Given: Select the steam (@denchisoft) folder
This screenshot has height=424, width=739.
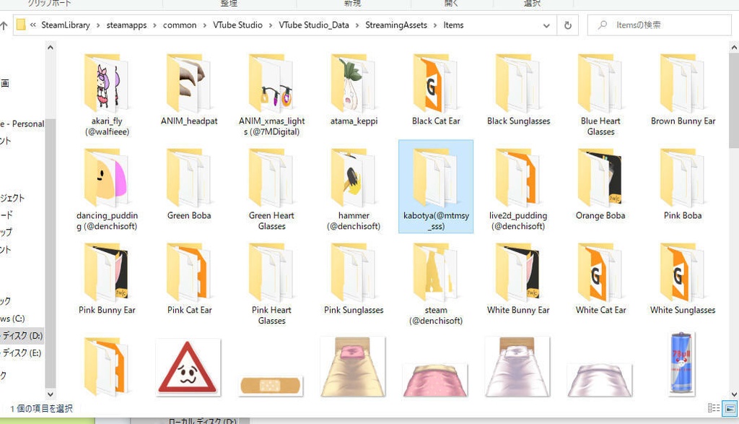Looking at the screenshot, I should [x=436, y=283].
